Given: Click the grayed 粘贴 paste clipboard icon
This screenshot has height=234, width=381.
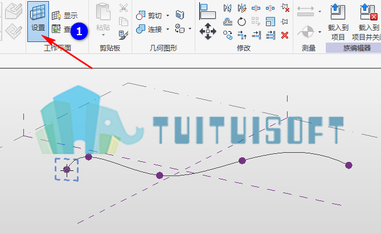Looking at the screenshot, I should (103, 11).
